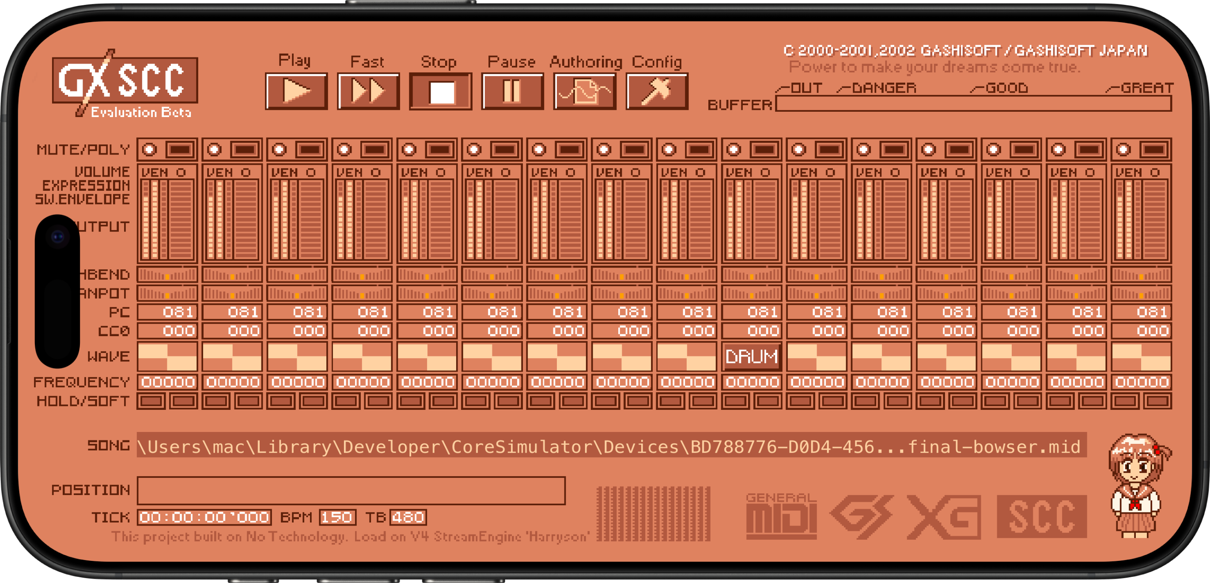
Task: Click the last channel's CC0 value 000
Action: pos(1142,331)
